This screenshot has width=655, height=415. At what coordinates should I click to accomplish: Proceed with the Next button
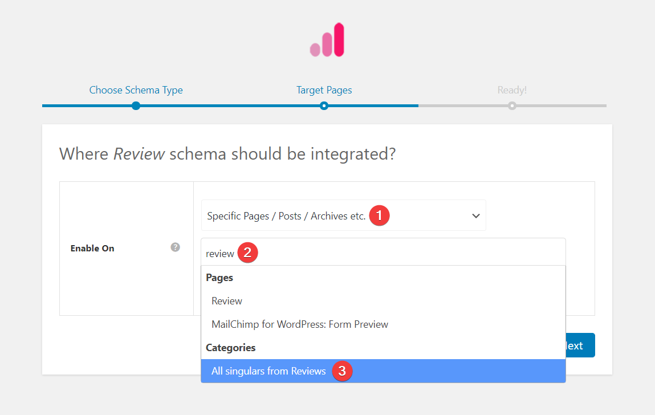tap(580, 345)
